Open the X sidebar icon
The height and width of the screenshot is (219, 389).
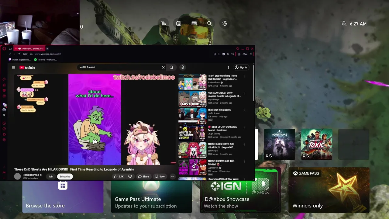[x=4, y=115]
